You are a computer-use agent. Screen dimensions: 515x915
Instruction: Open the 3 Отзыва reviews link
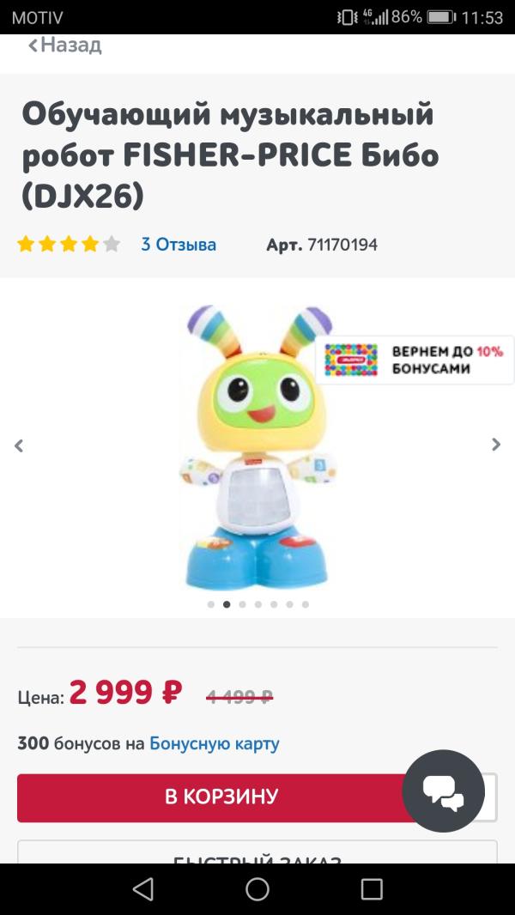pyautogui.click(x=179, y=245)
